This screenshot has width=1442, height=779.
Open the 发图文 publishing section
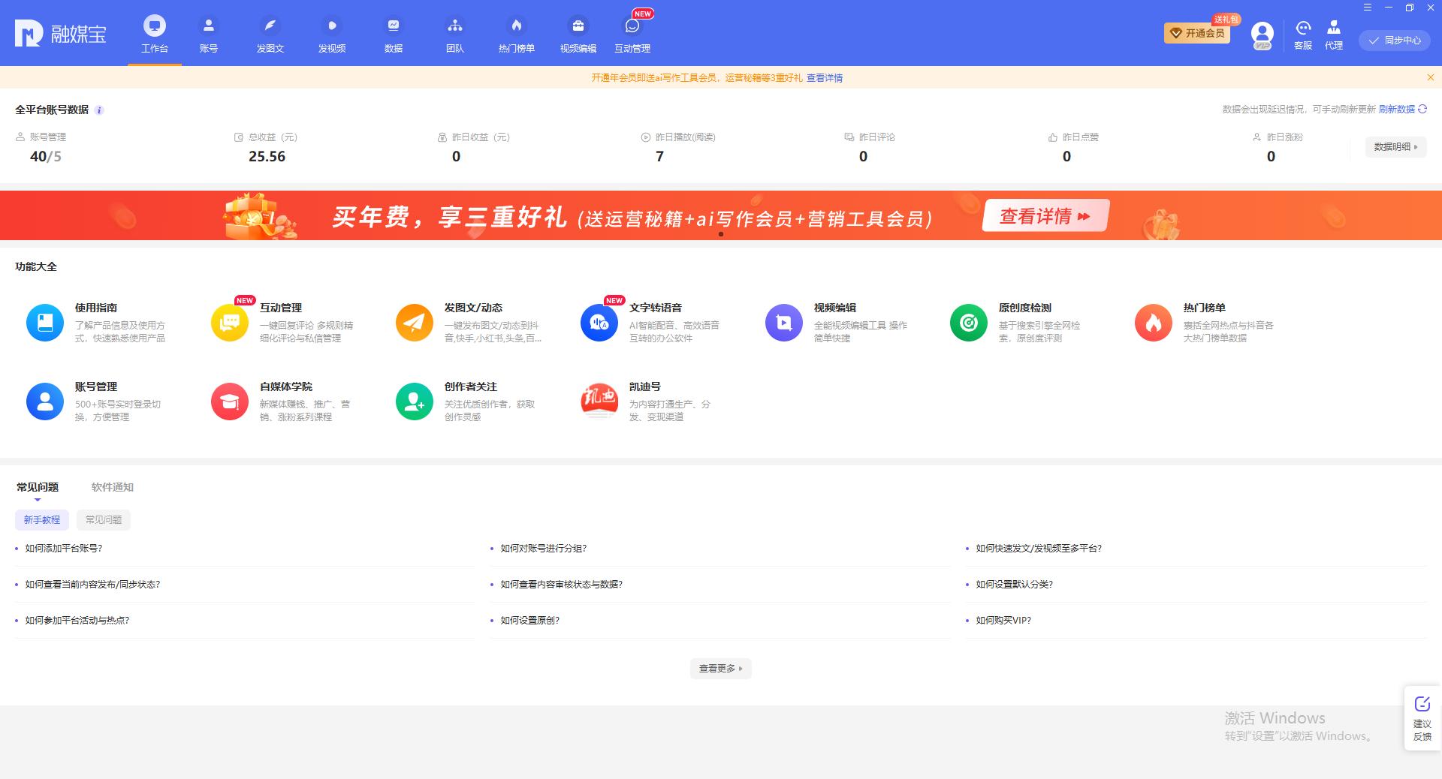pyautogui.click(x=270, y=34)
